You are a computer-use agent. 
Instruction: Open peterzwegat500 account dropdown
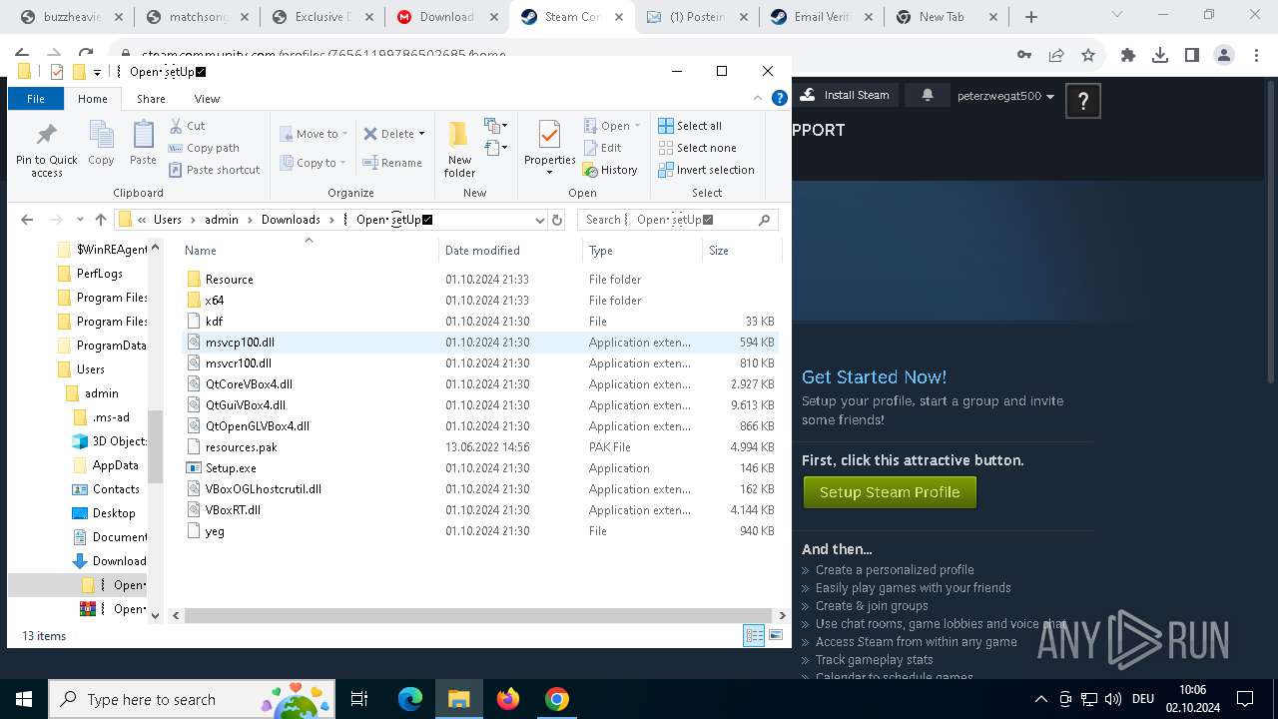1005,96
